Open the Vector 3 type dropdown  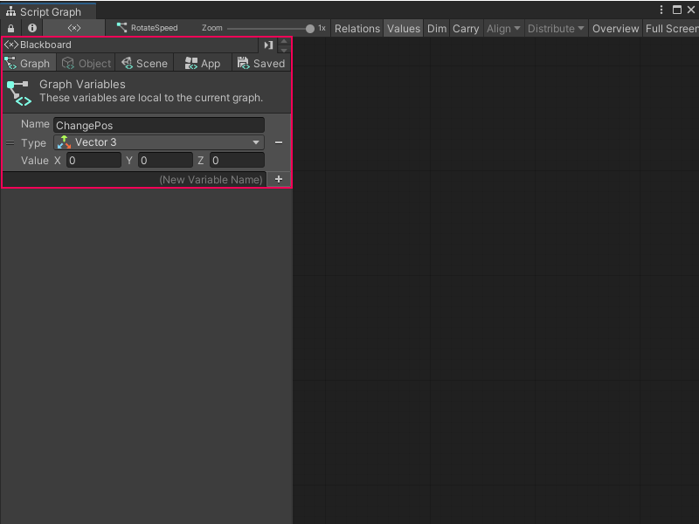pyautogui.click(x=256, y=142)
